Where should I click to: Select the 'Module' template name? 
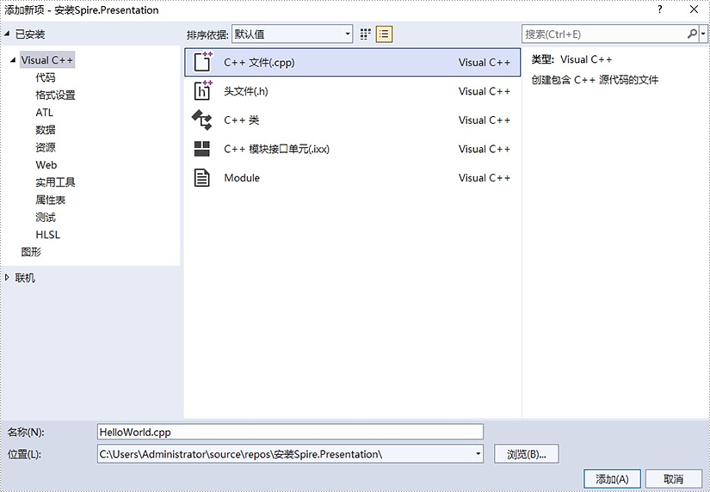(242, 178)
